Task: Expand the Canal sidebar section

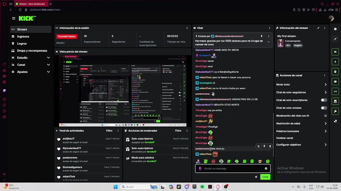Action: (x=31, y=65)
